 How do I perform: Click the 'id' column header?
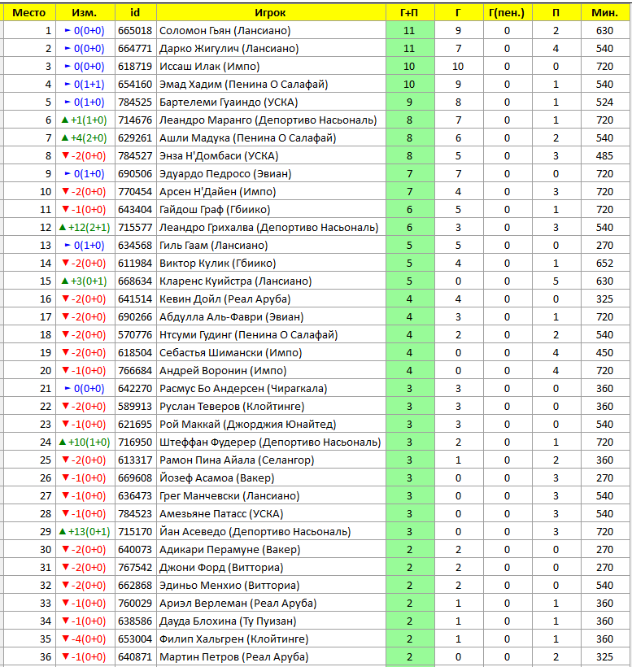pyautogui.click(x=135, y=13)
